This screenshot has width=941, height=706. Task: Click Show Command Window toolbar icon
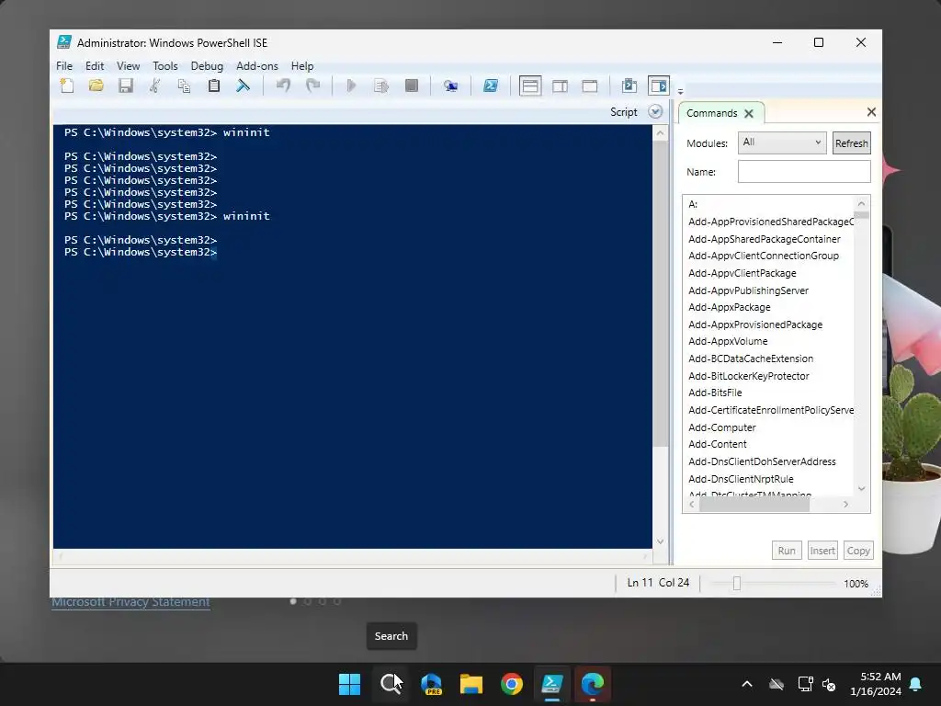(629, 85)
